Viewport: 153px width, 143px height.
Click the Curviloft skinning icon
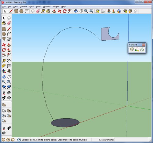coord(142,50)
